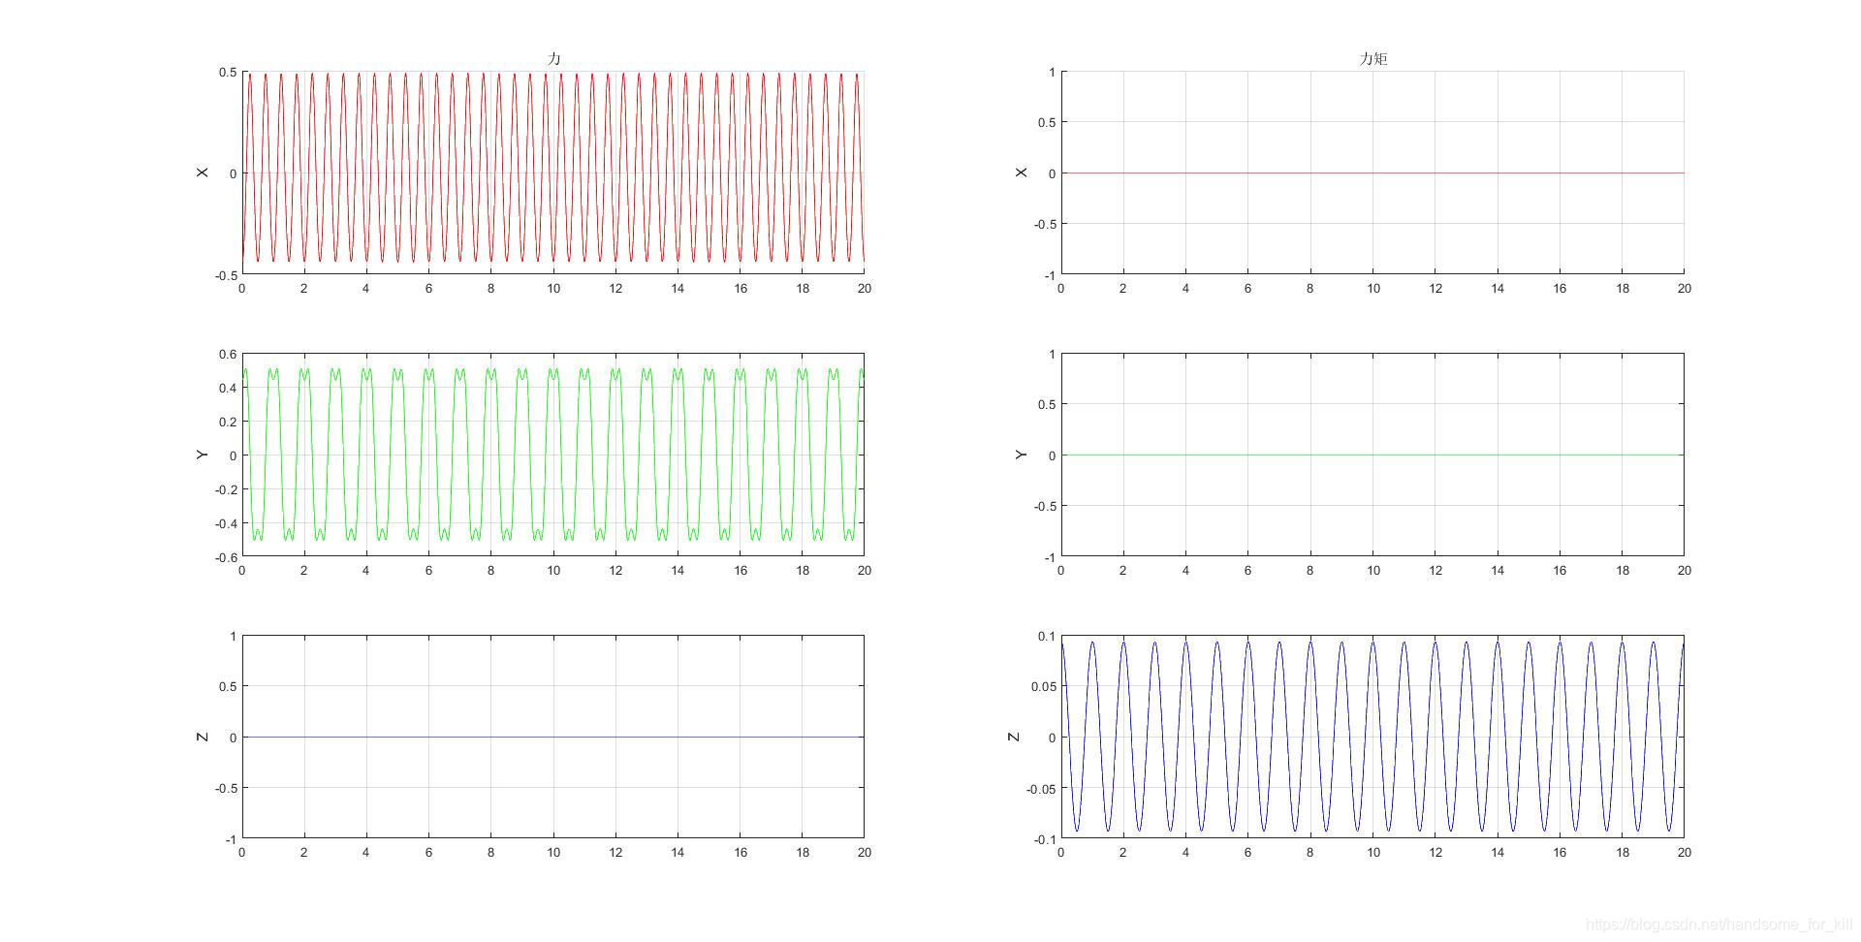Click the flat blue line plot area
The image size is (1861, 942).
[552, 737]
